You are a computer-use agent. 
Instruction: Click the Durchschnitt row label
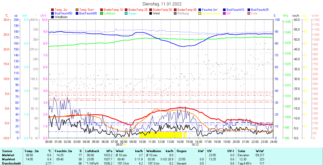point(11,163)
